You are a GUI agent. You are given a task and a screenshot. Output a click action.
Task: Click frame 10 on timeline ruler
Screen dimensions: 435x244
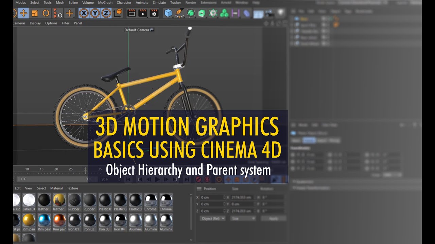point(27,169)
